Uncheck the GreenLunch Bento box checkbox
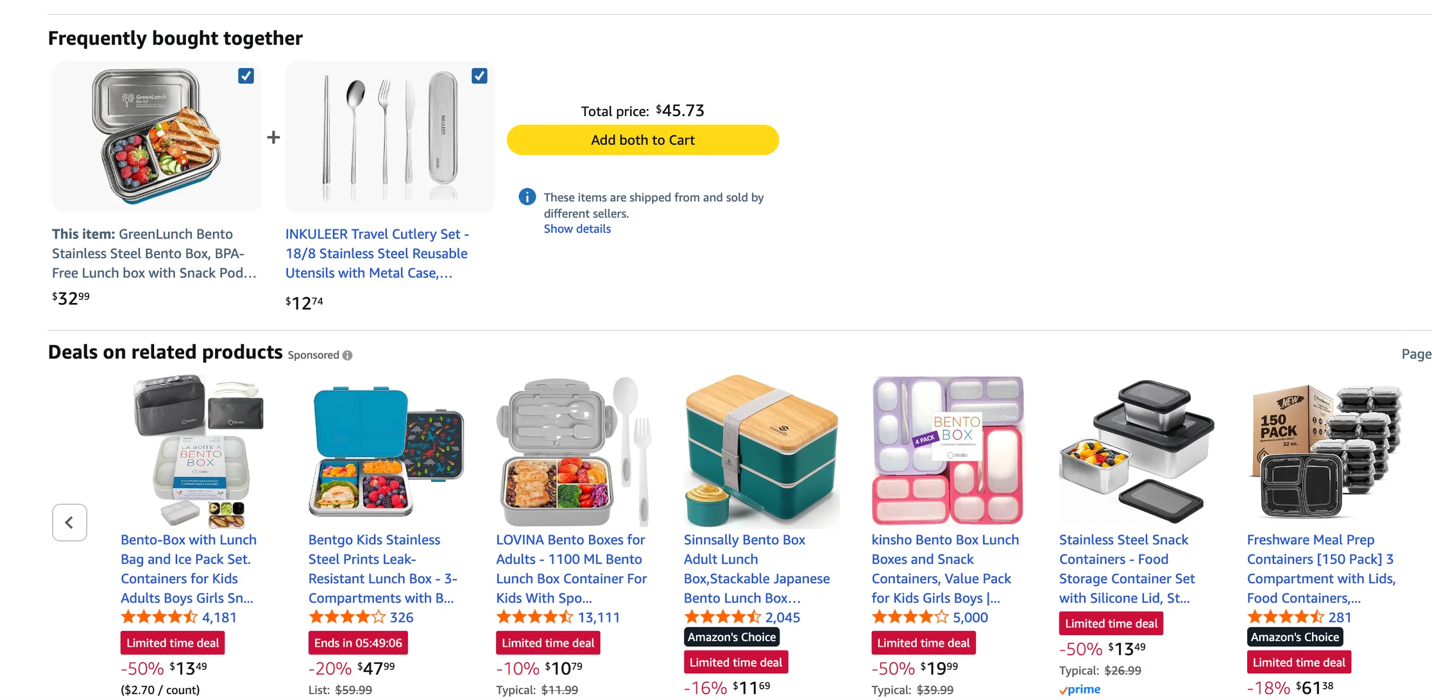 coord(246,76)
